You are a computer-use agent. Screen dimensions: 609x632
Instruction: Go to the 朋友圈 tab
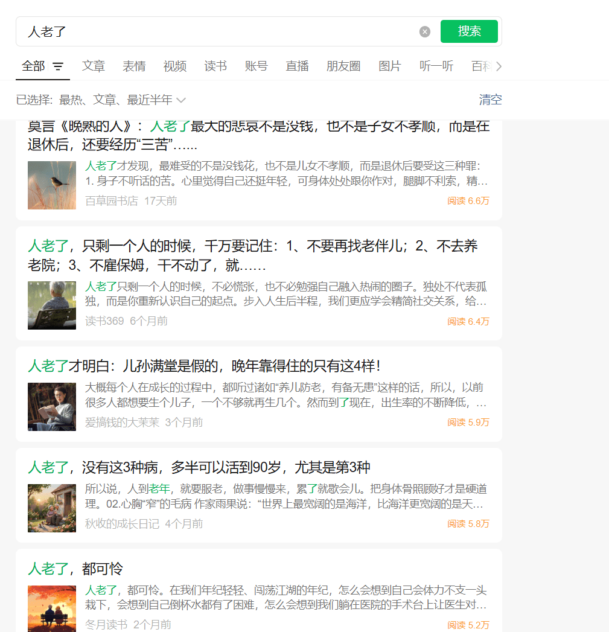pyautogui.click(x=343, y=66)
